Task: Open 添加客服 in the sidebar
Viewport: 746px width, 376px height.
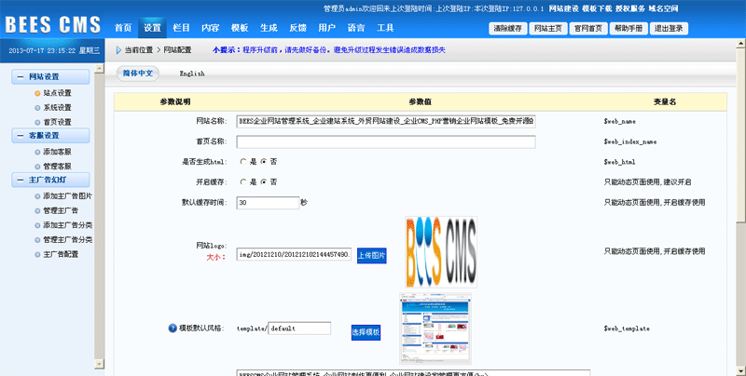Action: click(x=57, y=152)
